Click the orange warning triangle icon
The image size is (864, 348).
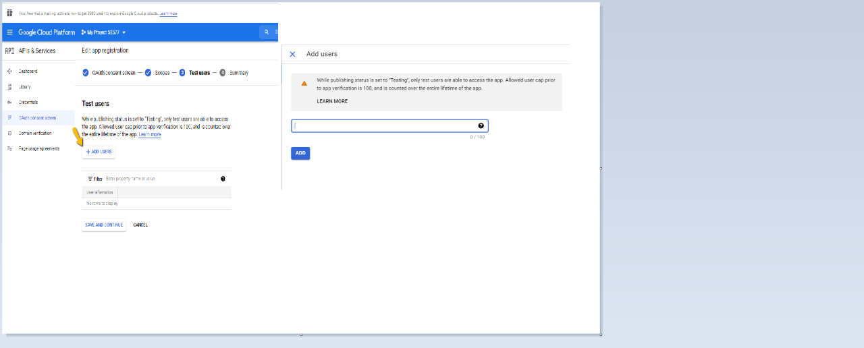(x=304, y=84)
